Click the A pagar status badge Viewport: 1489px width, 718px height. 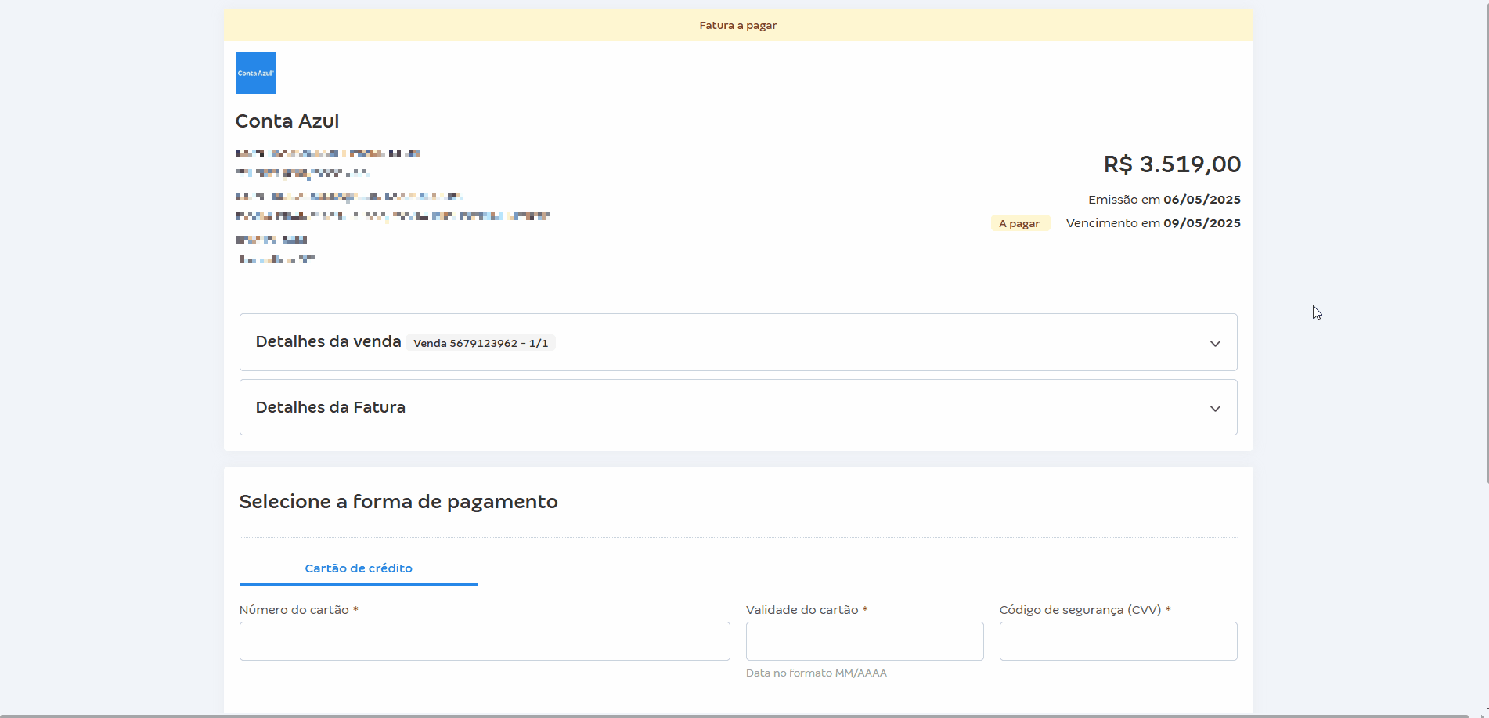tap(1019, 222)
